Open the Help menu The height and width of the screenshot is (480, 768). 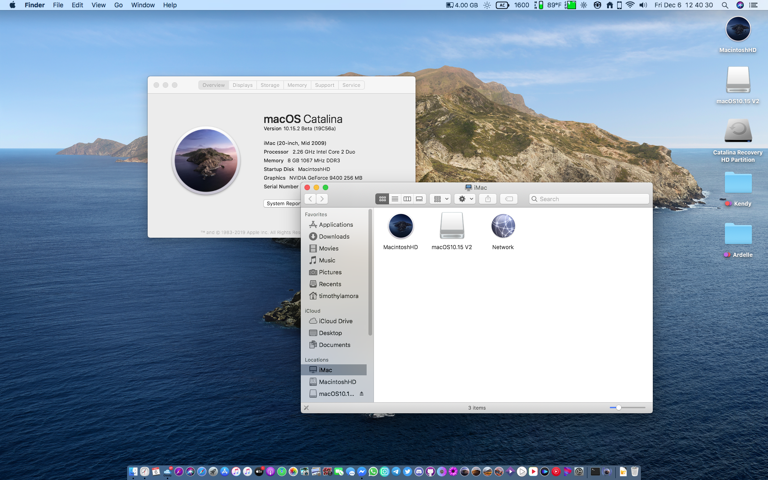coord(170,5)
